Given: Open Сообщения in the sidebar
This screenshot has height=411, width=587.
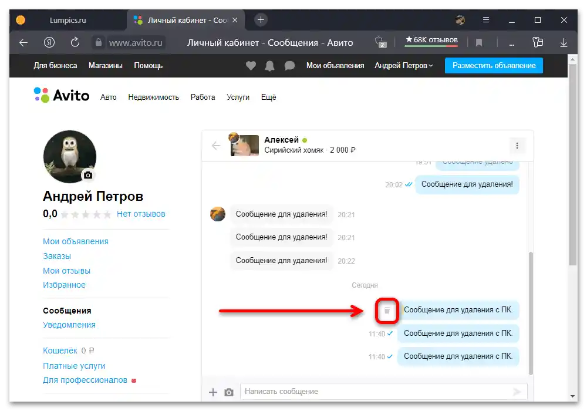Looking at the screenshot, I should [x=67, y=311].
